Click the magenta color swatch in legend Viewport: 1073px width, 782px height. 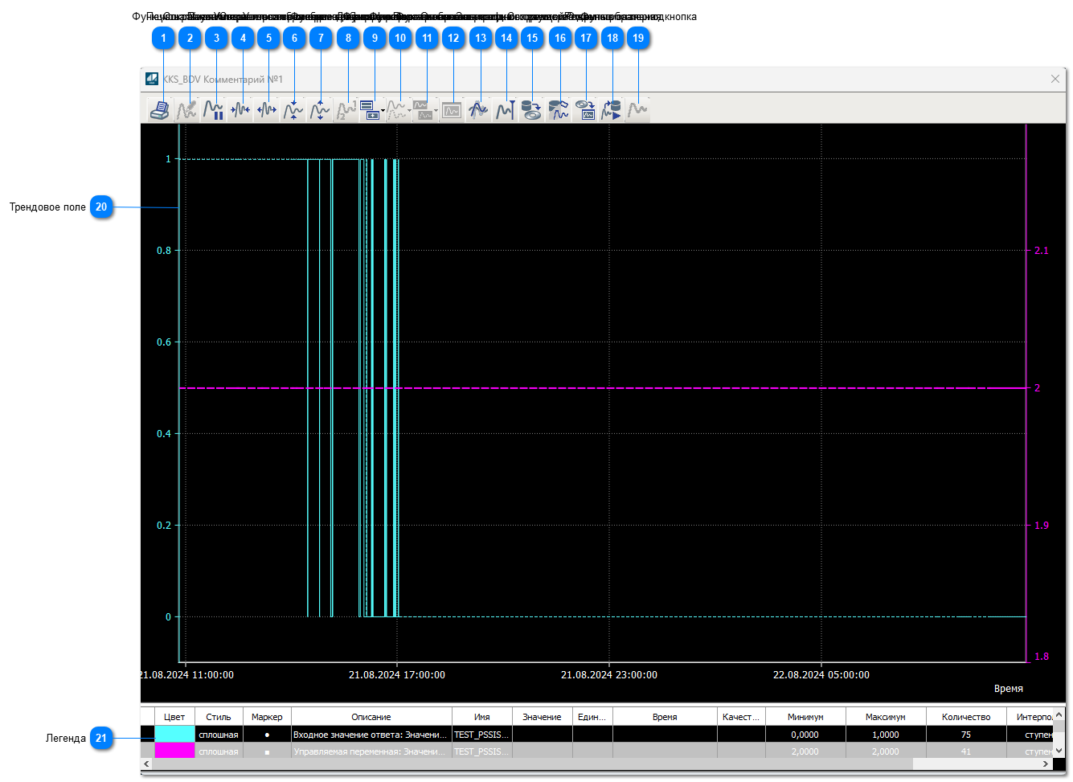coord(174,751)
